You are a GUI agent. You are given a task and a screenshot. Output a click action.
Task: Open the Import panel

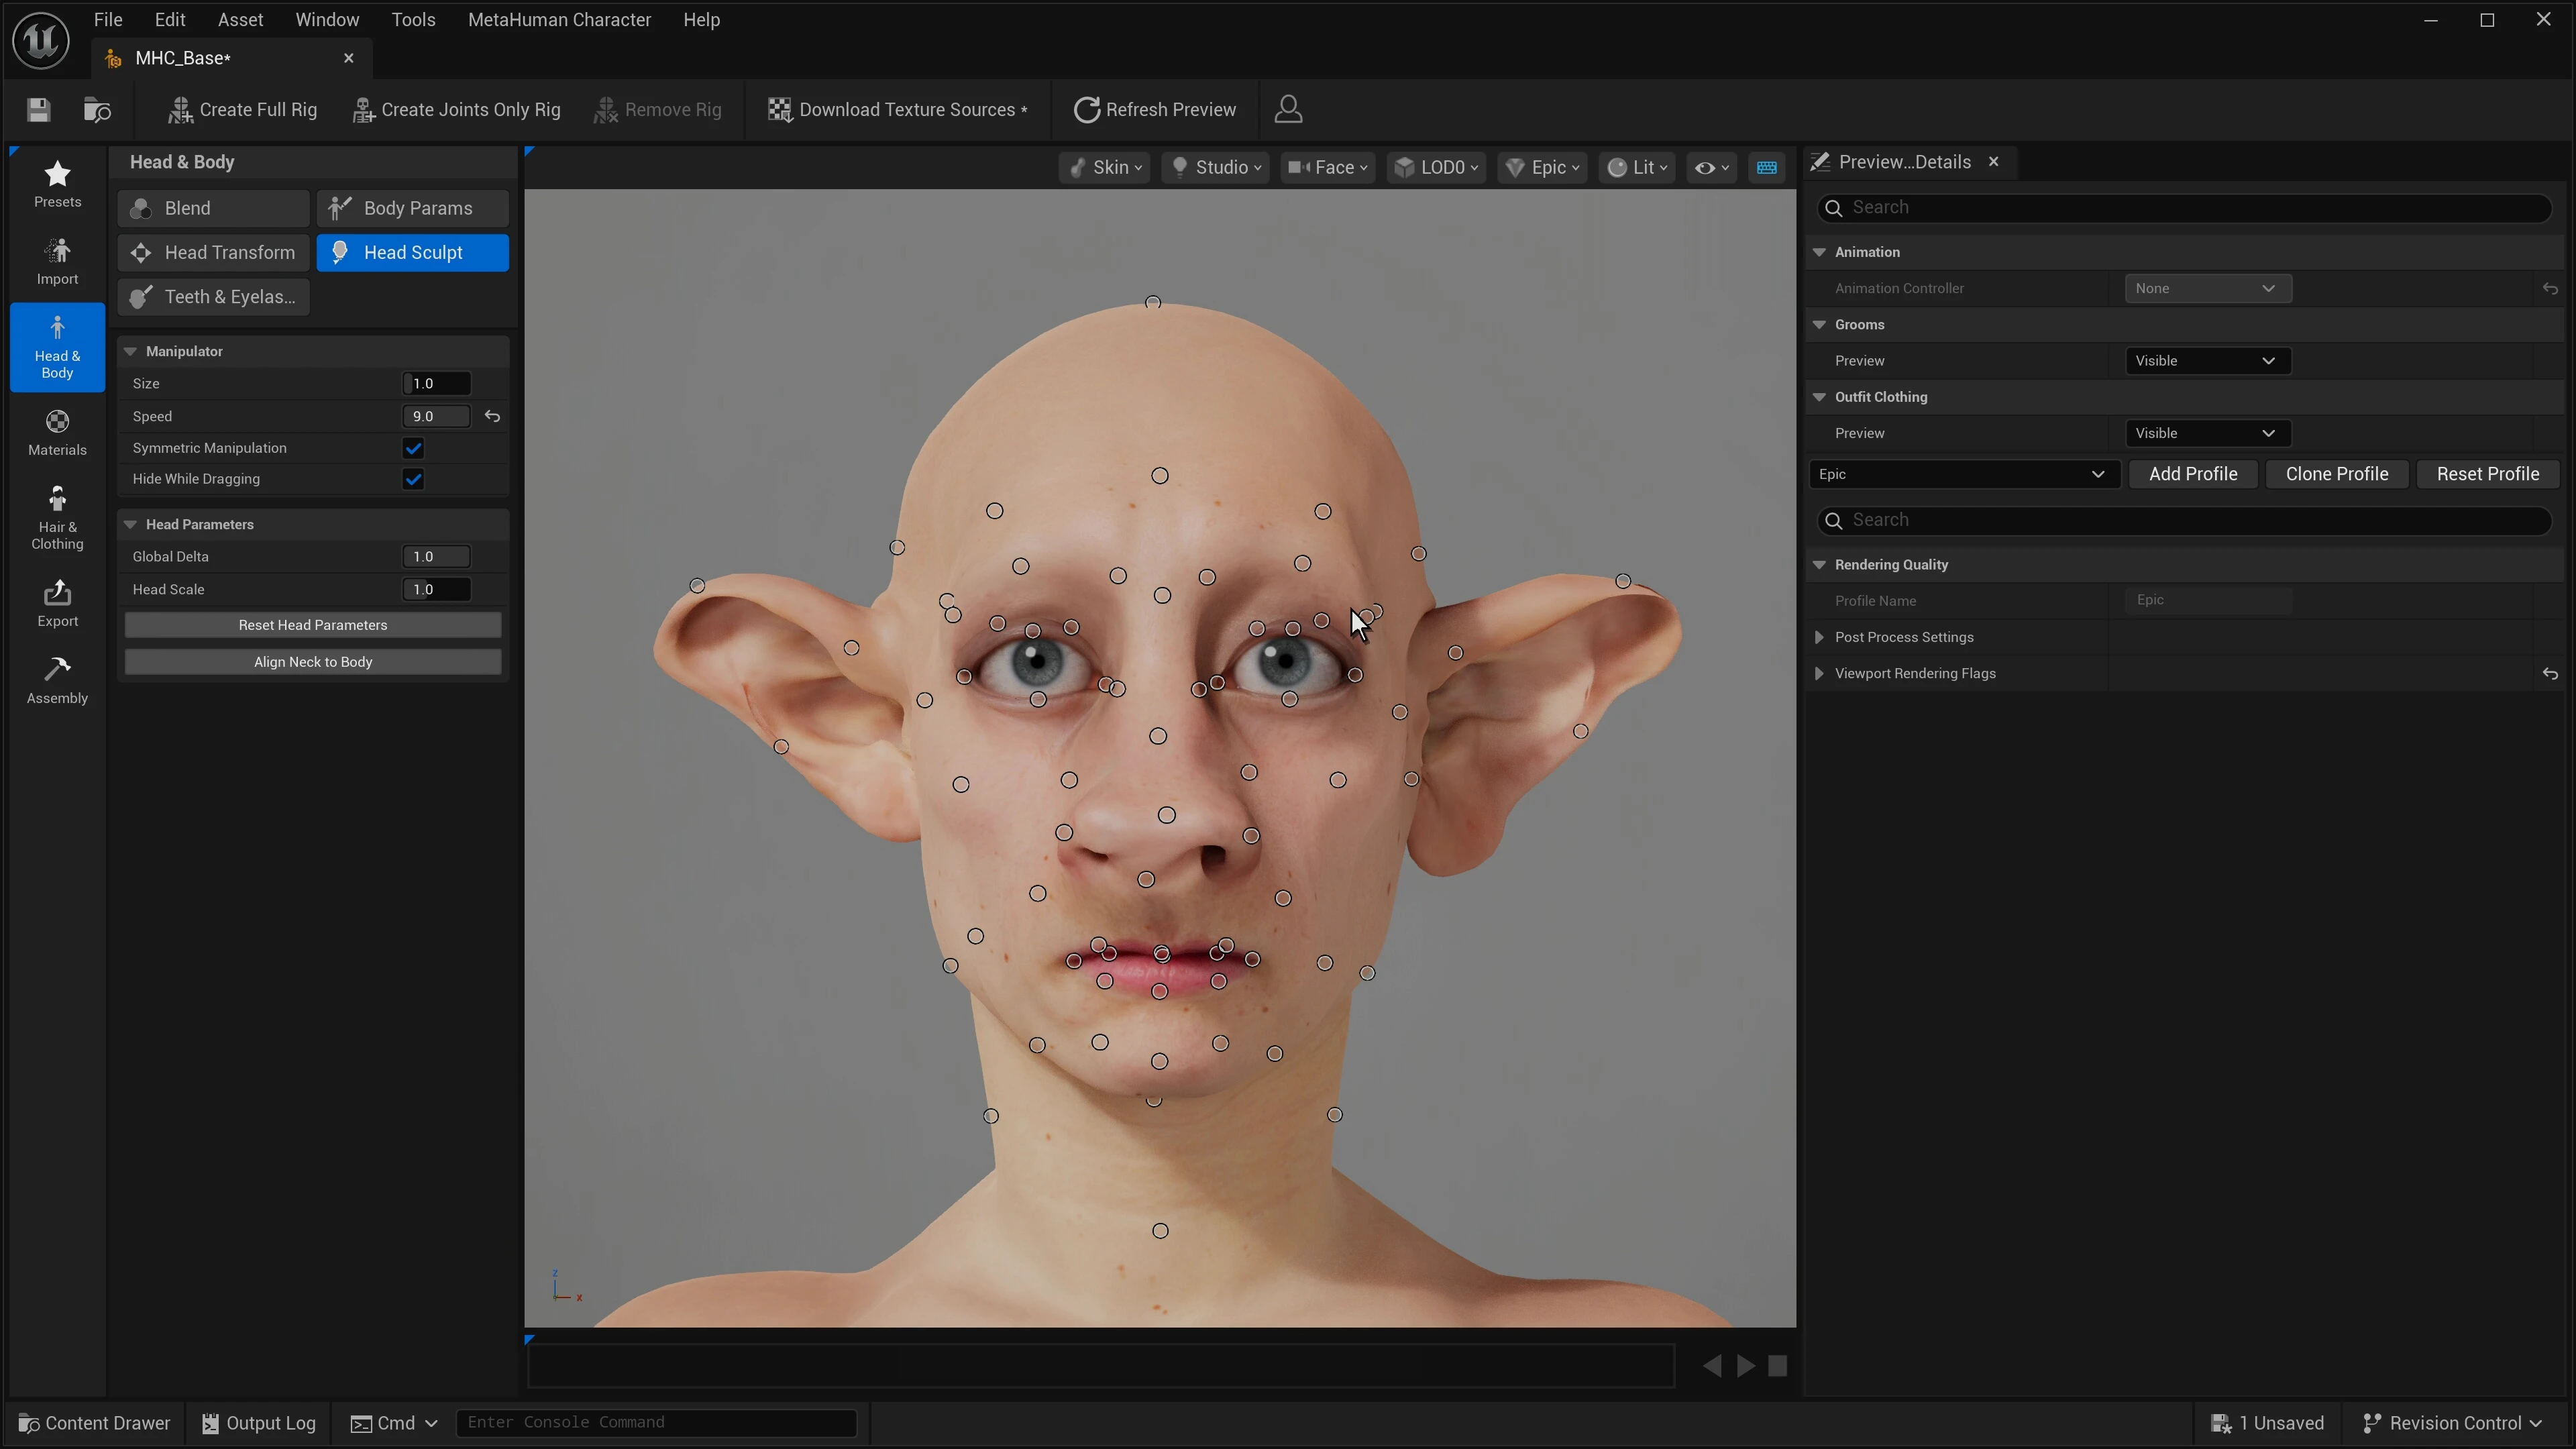pyautogui.click(x=57, y=262)
